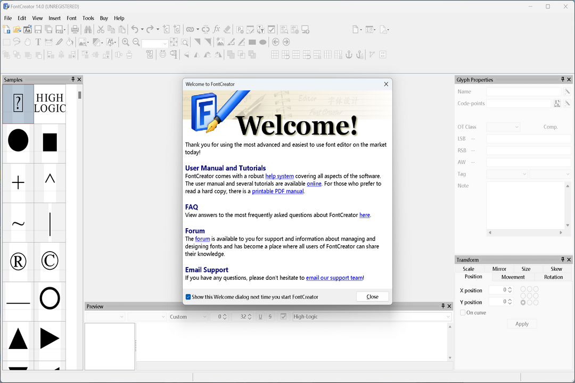Click the Print icon in toolbar
The height and width of the screenshot is (383, 575).
[75, 30]
